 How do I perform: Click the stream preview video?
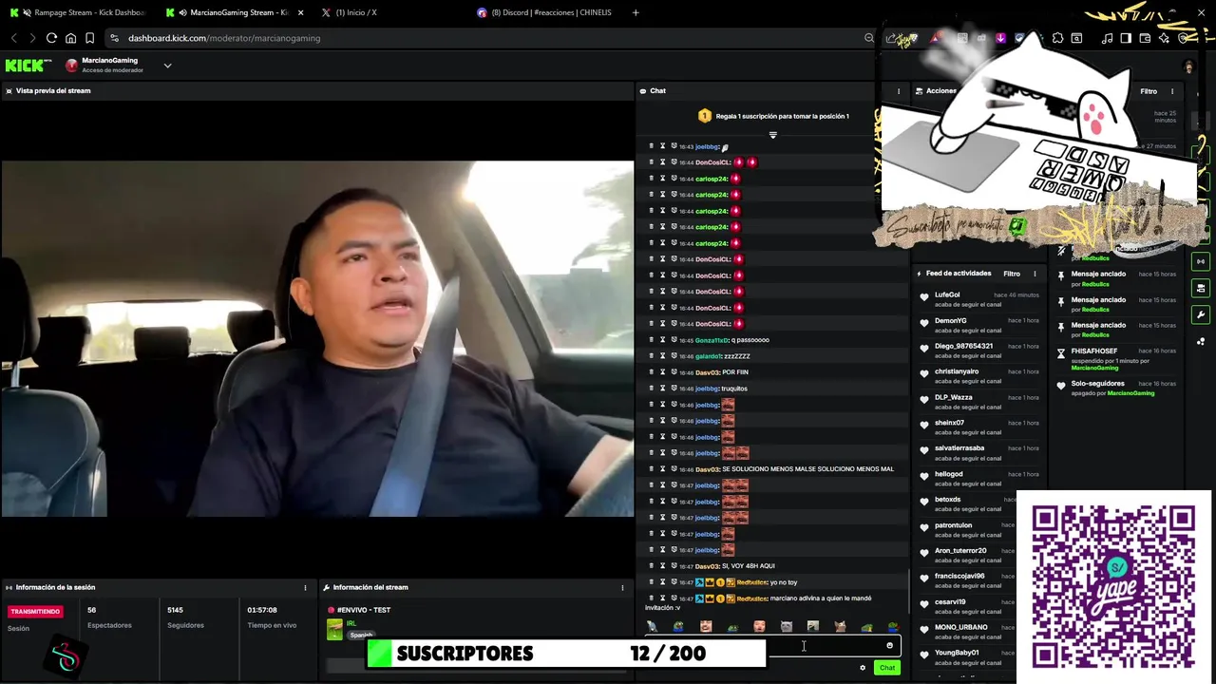[x=317, y=338]
